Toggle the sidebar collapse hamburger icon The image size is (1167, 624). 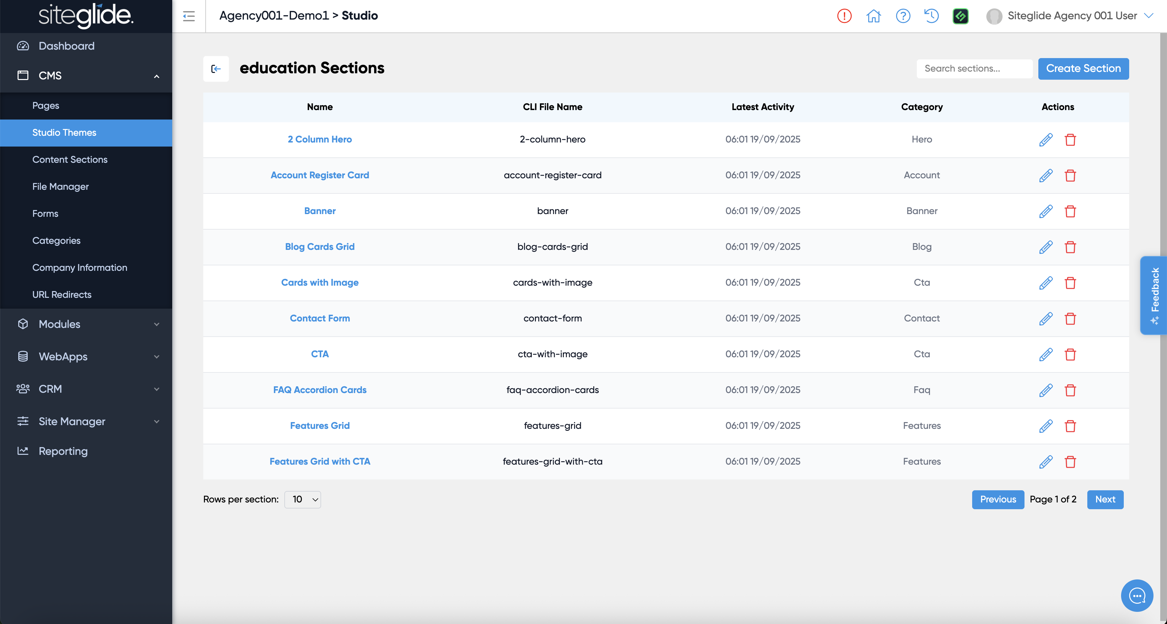pyautogui.click(x=189, y=16)
